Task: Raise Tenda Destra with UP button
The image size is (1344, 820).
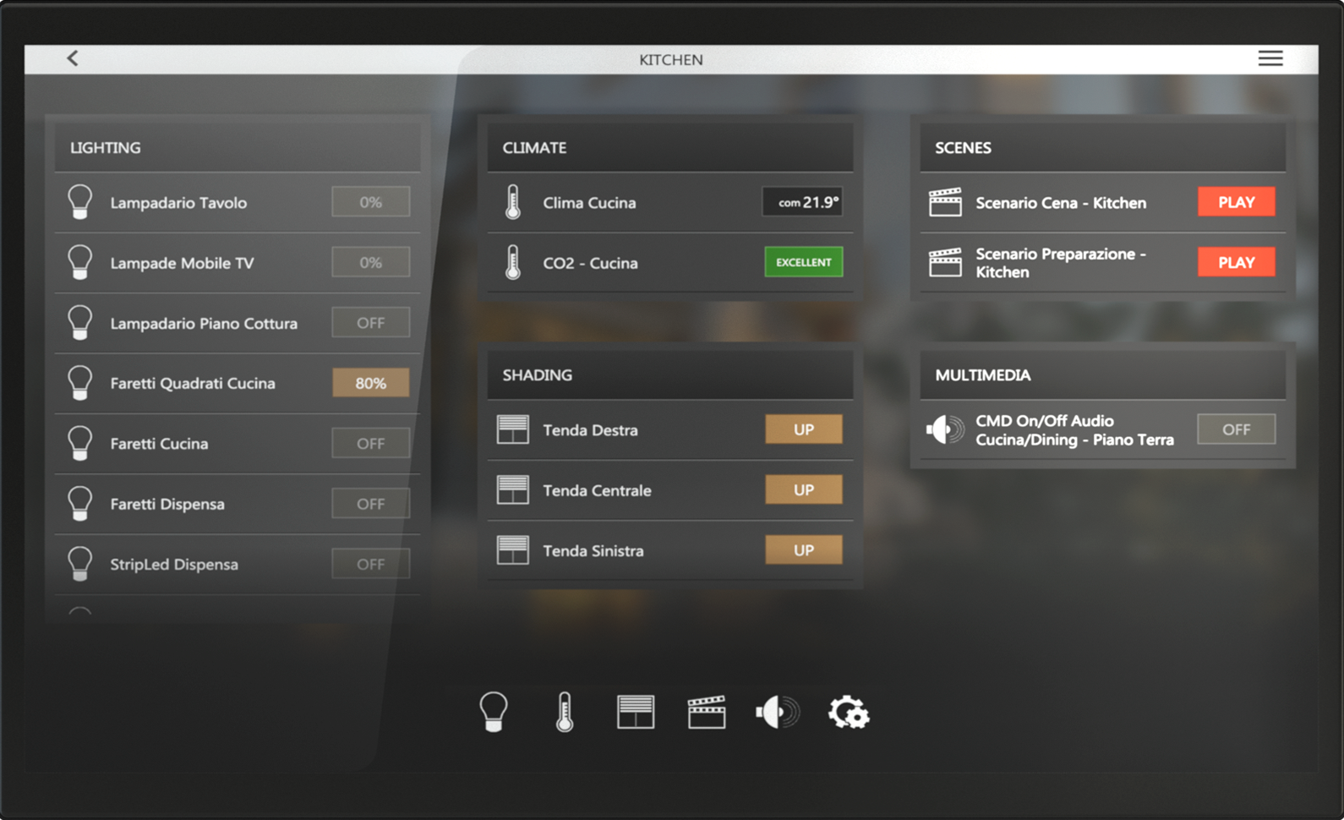Action: pos(803,429)
